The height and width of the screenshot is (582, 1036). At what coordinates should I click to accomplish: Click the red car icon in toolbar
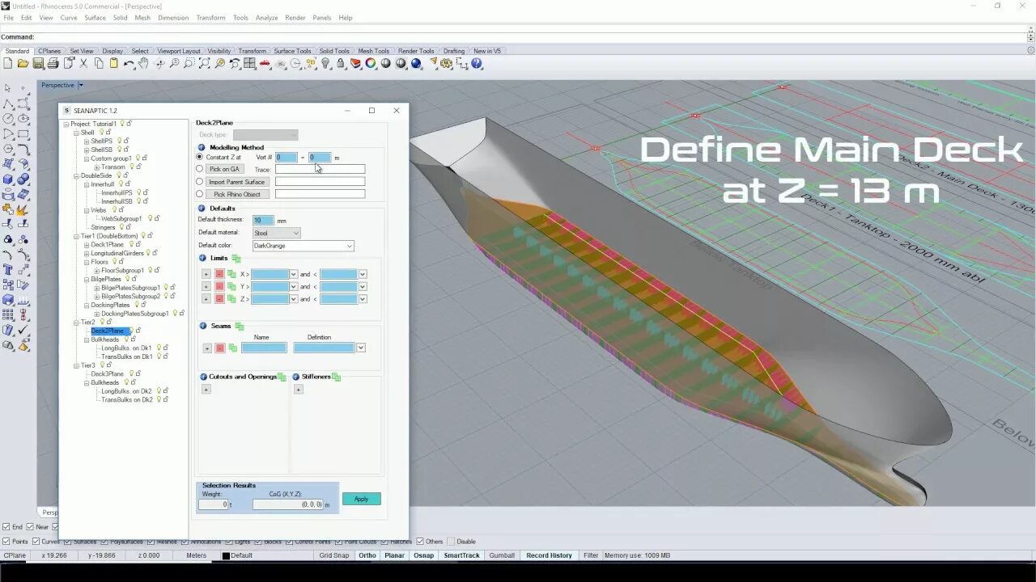coord(265,63)
